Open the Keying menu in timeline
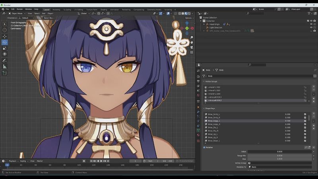This screenshot has width=318, height=179. (24, 161)
